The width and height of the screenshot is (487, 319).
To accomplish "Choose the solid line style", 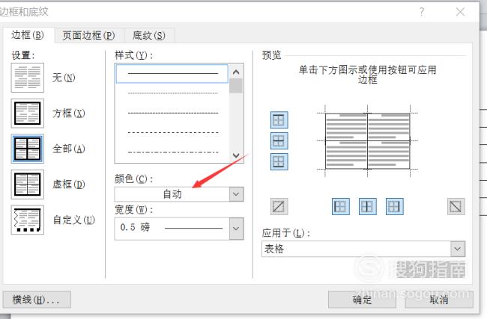I will tap(172, 74).
